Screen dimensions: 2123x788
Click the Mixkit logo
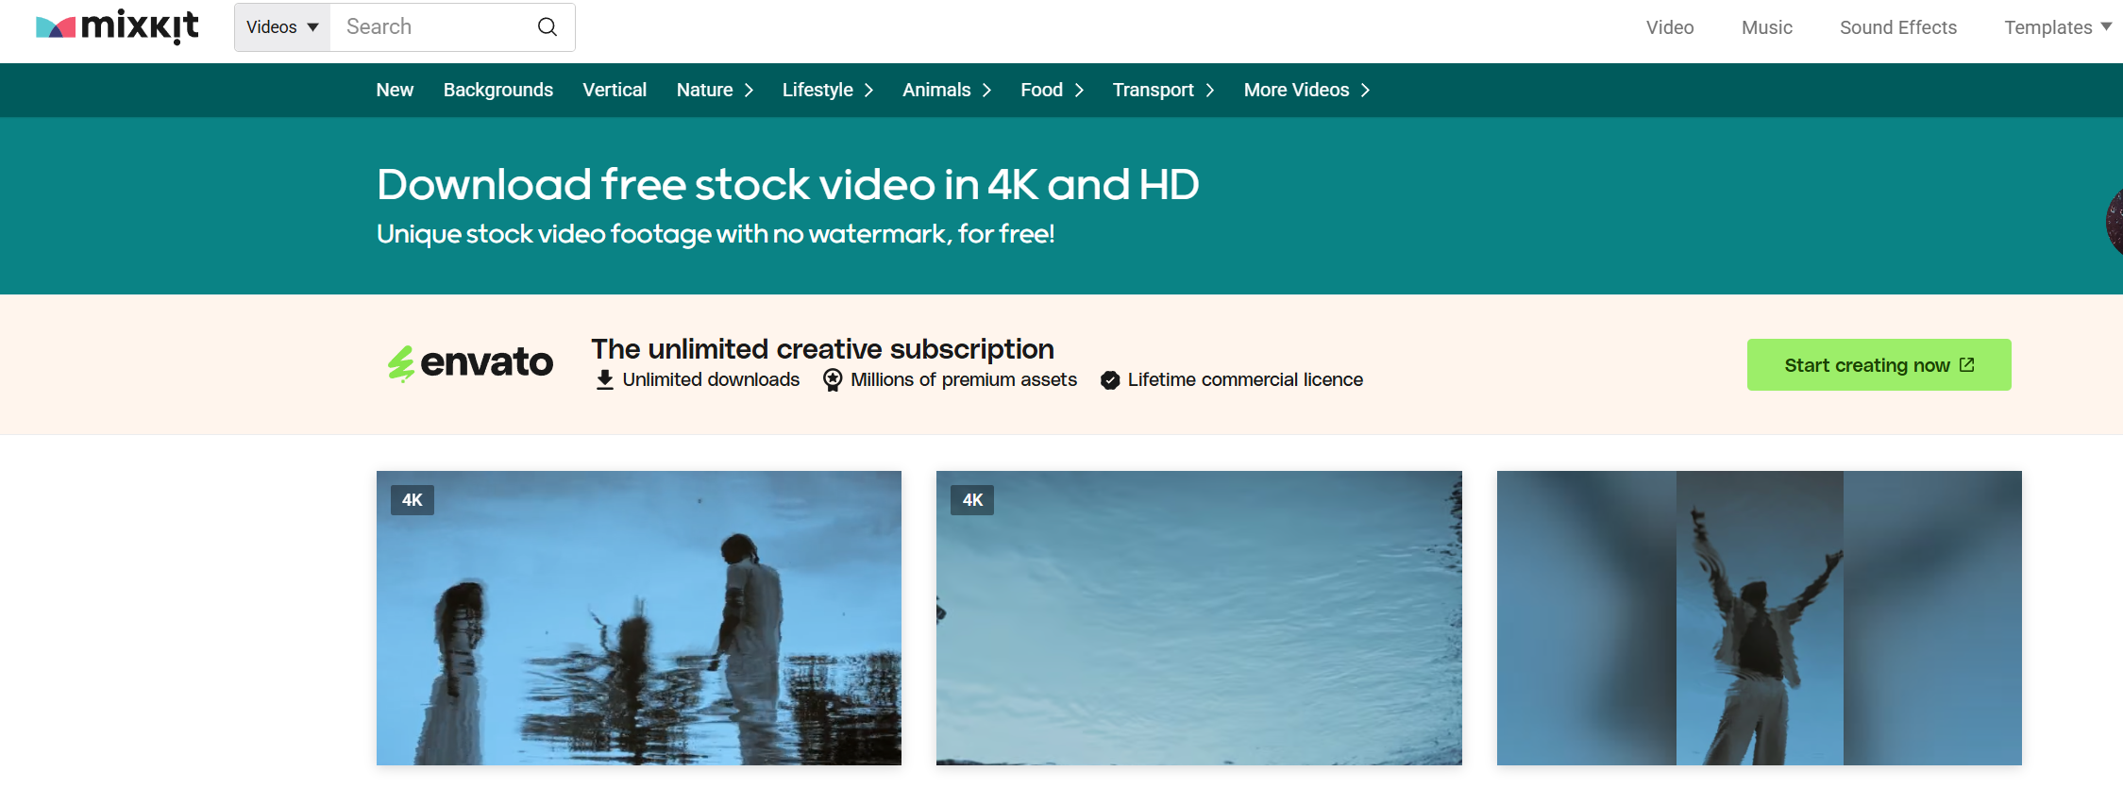coord(117,26)
